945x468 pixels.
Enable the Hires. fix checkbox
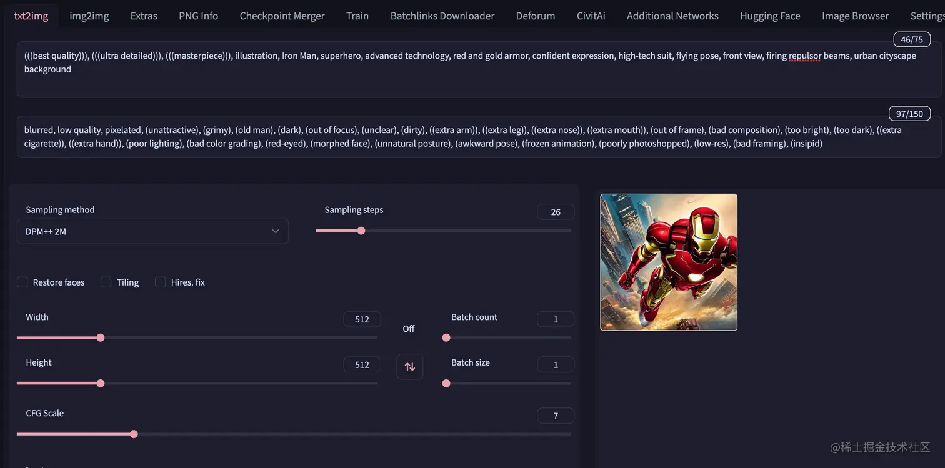(x=161, y=282)
